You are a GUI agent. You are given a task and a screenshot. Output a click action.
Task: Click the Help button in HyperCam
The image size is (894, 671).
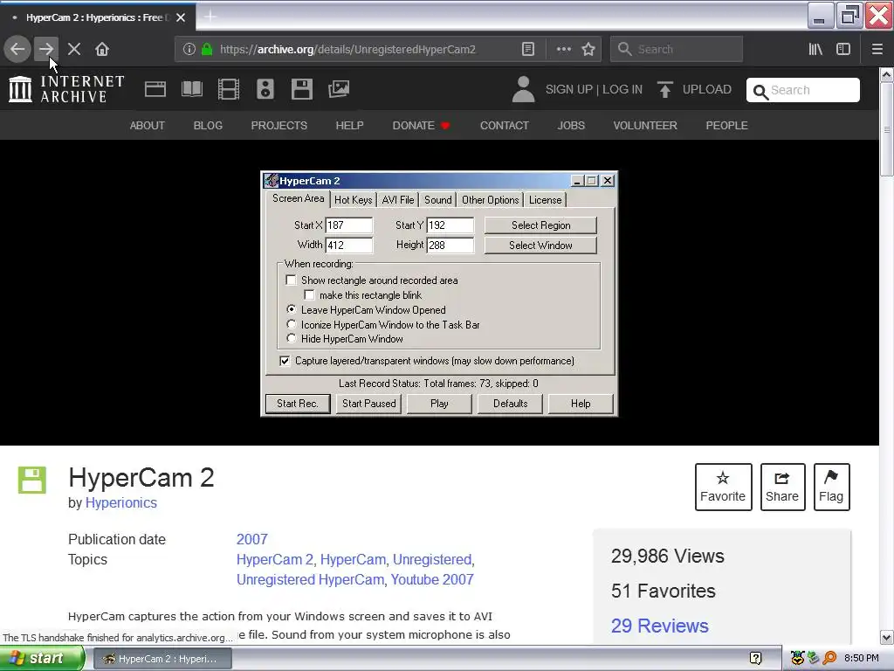click(581, 404)
